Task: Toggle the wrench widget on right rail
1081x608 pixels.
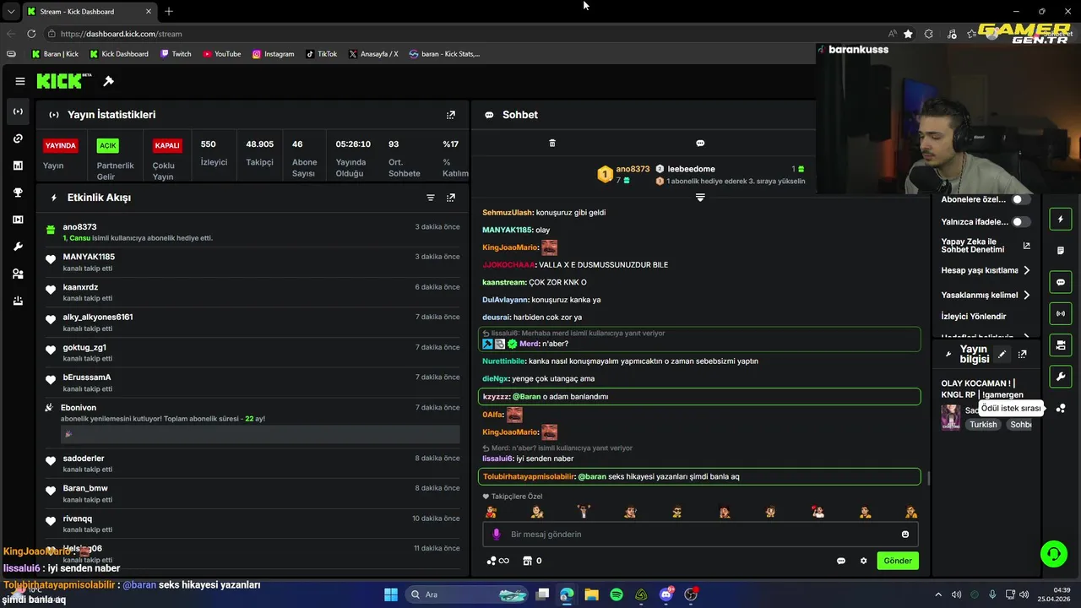Action: coord(1061,376)
